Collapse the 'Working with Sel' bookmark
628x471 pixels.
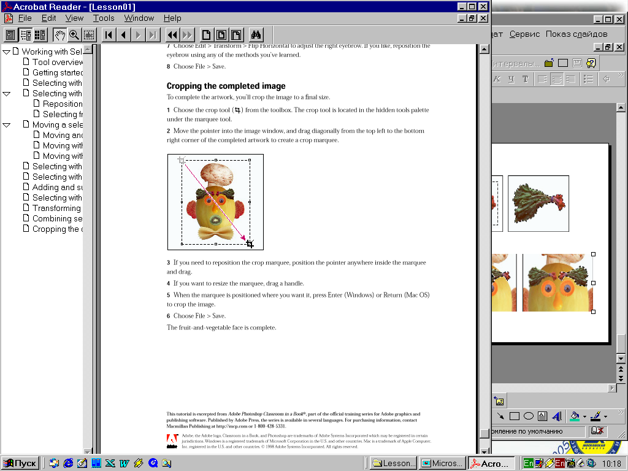pyautogui.click(x=6, y=52)
